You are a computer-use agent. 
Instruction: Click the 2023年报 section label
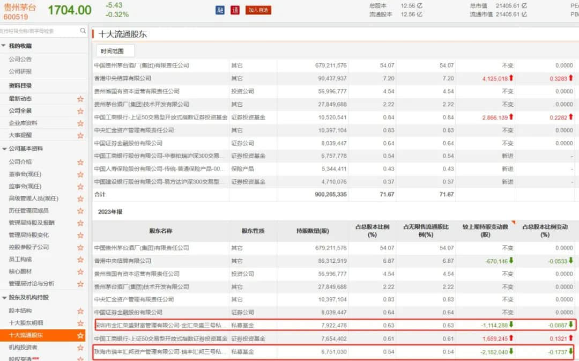[110, 212]
